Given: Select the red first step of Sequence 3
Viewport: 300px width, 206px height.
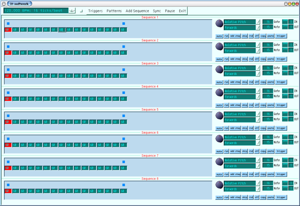Looking at the screenshot, I should tap(7, 76).
